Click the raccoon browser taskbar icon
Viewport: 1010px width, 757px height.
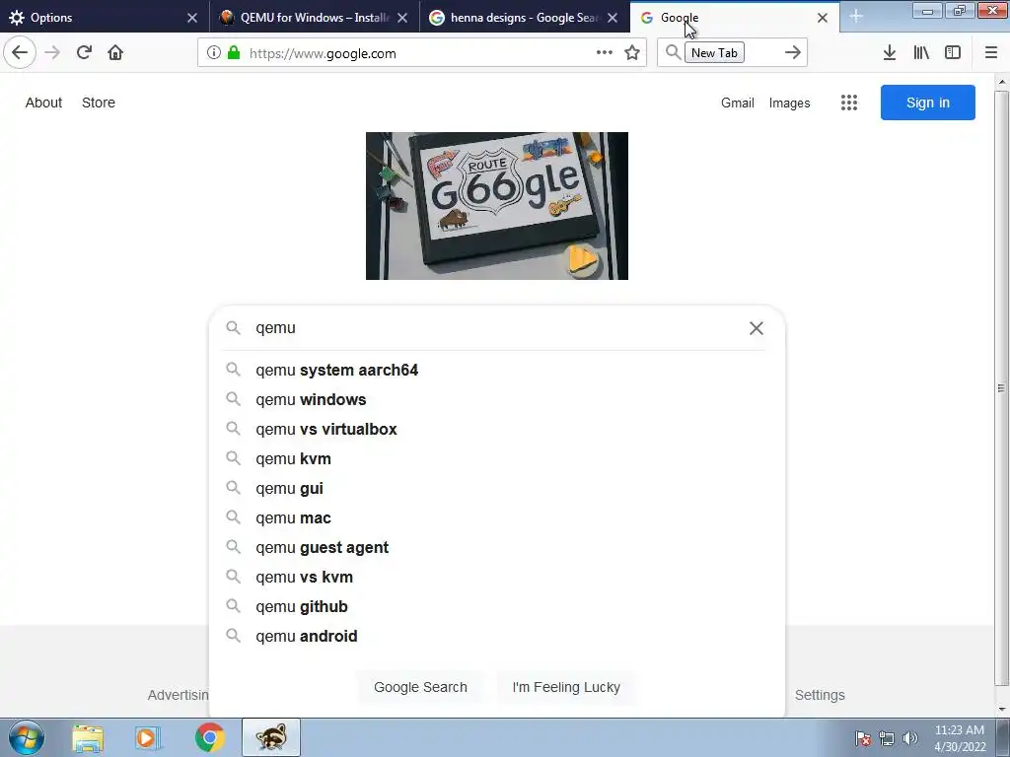[271, 737]
